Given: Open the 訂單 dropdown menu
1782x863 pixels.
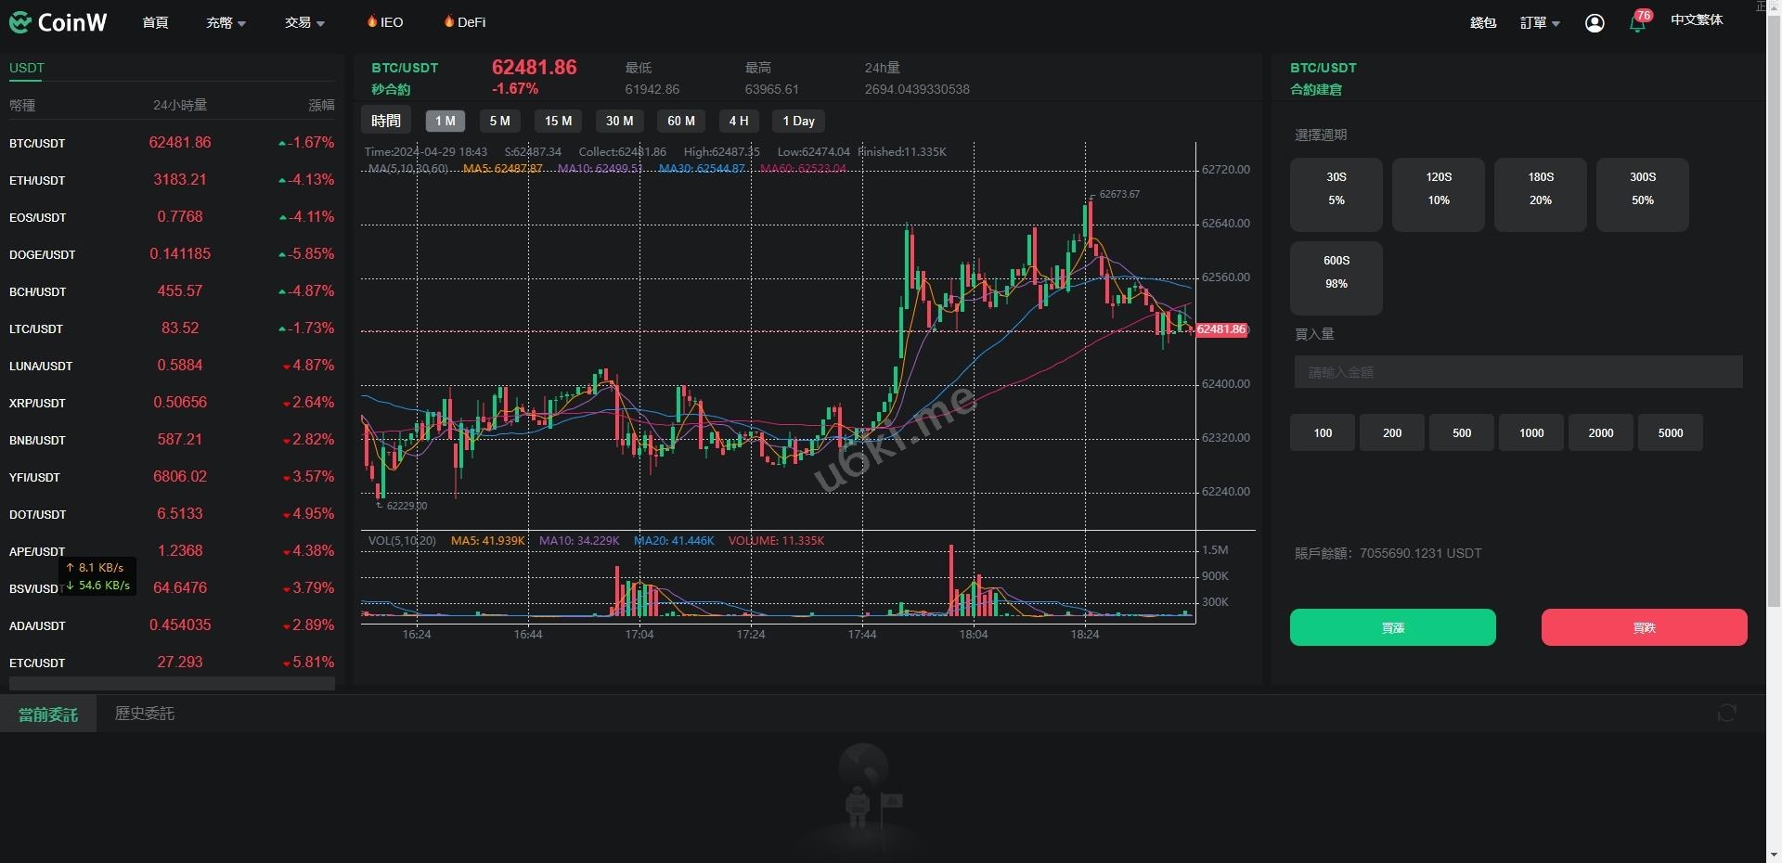Looking at the screenshot, I should [x=1540, y=23].
